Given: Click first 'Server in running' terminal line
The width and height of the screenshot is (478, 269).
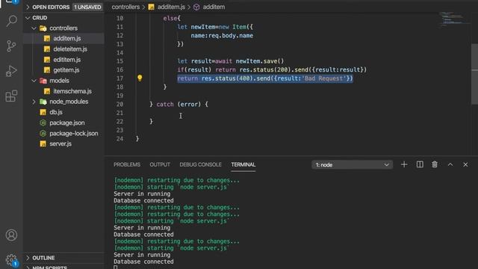Looking at the screenshot, I should click(x=142, y=194).
